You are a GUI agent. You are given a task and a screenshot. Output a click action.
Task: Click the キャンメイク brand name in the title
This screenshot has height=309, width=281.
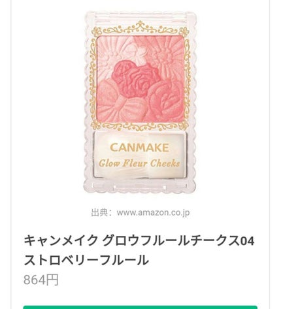point(60,241)
